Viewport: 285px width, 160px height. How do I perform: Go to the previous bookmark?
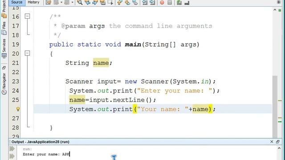click(120, 2)
